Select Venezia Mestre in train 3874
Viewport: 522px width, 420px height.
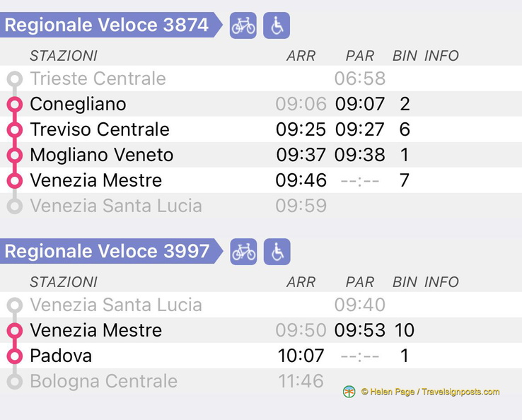pos(95,180)
